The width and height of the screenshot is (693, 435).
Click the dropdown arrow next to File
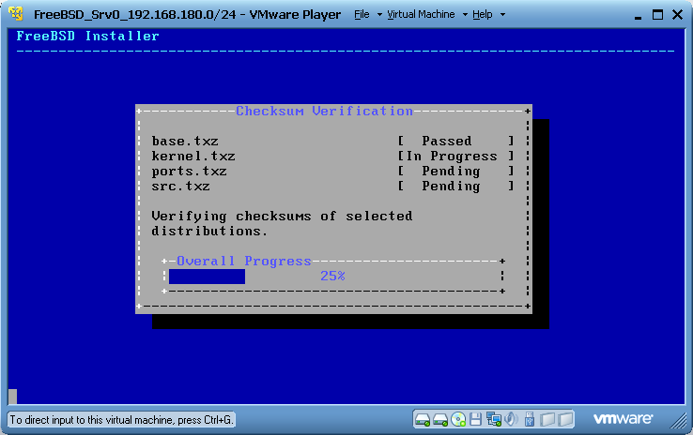tap(379, 15)
